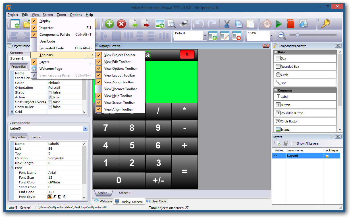Click the zoom out magnifier icon

tap(281, 35)
